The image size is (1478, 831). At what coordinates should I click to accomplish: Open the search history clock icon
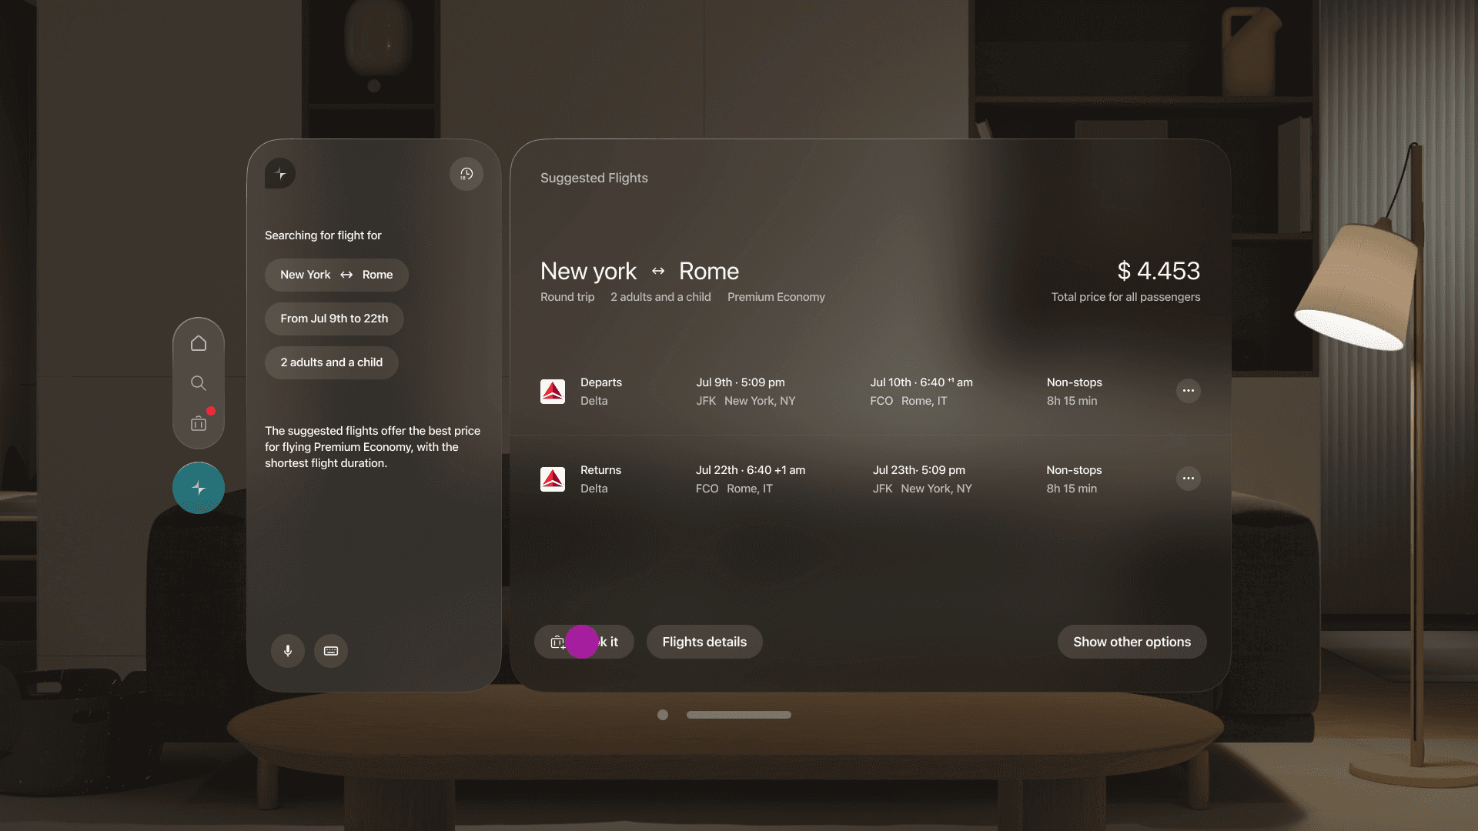point(466,174)
